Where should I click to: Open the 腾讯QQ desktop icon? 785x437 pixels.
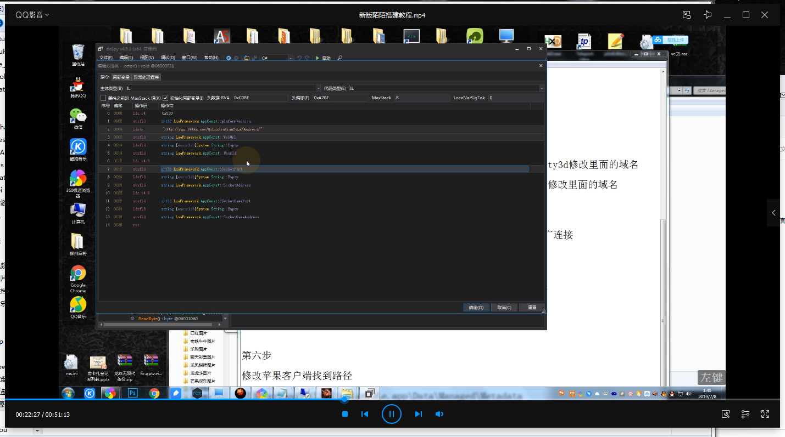78,88
